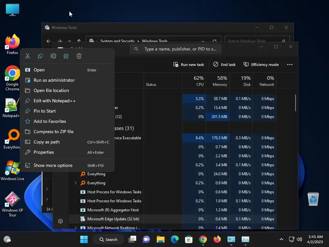Click the Rename icon in context menu
Image resolution: width=329 pixels, height=247 pixels.
pyautogui.click(x=53, y=56)
